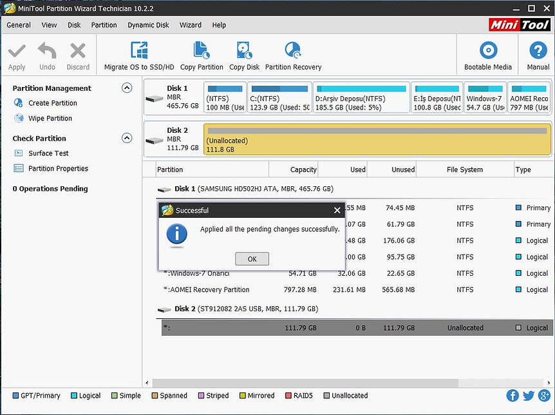Screen dimensions: 555x415
Task: Select the E:İş Deposu partition block
Action: [437, 97]
